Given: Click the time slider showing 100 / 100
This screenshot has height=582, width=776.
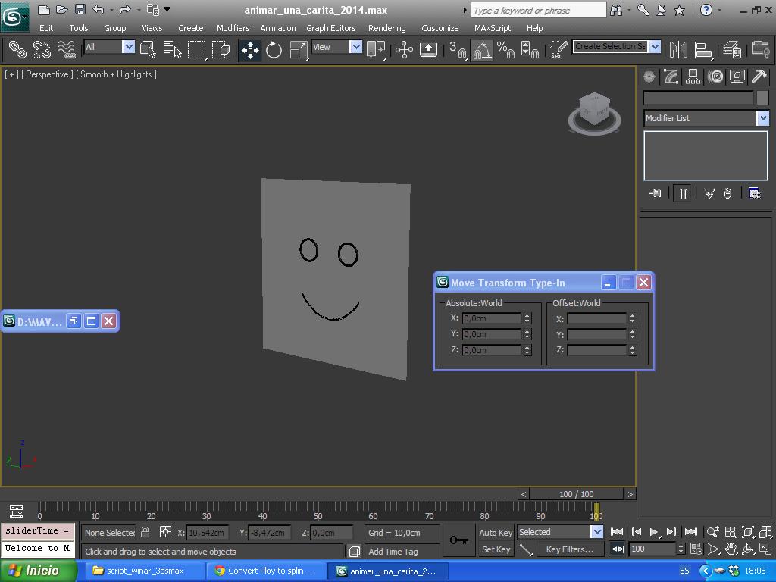Looking at the screenshot, I should click(576, 494).
